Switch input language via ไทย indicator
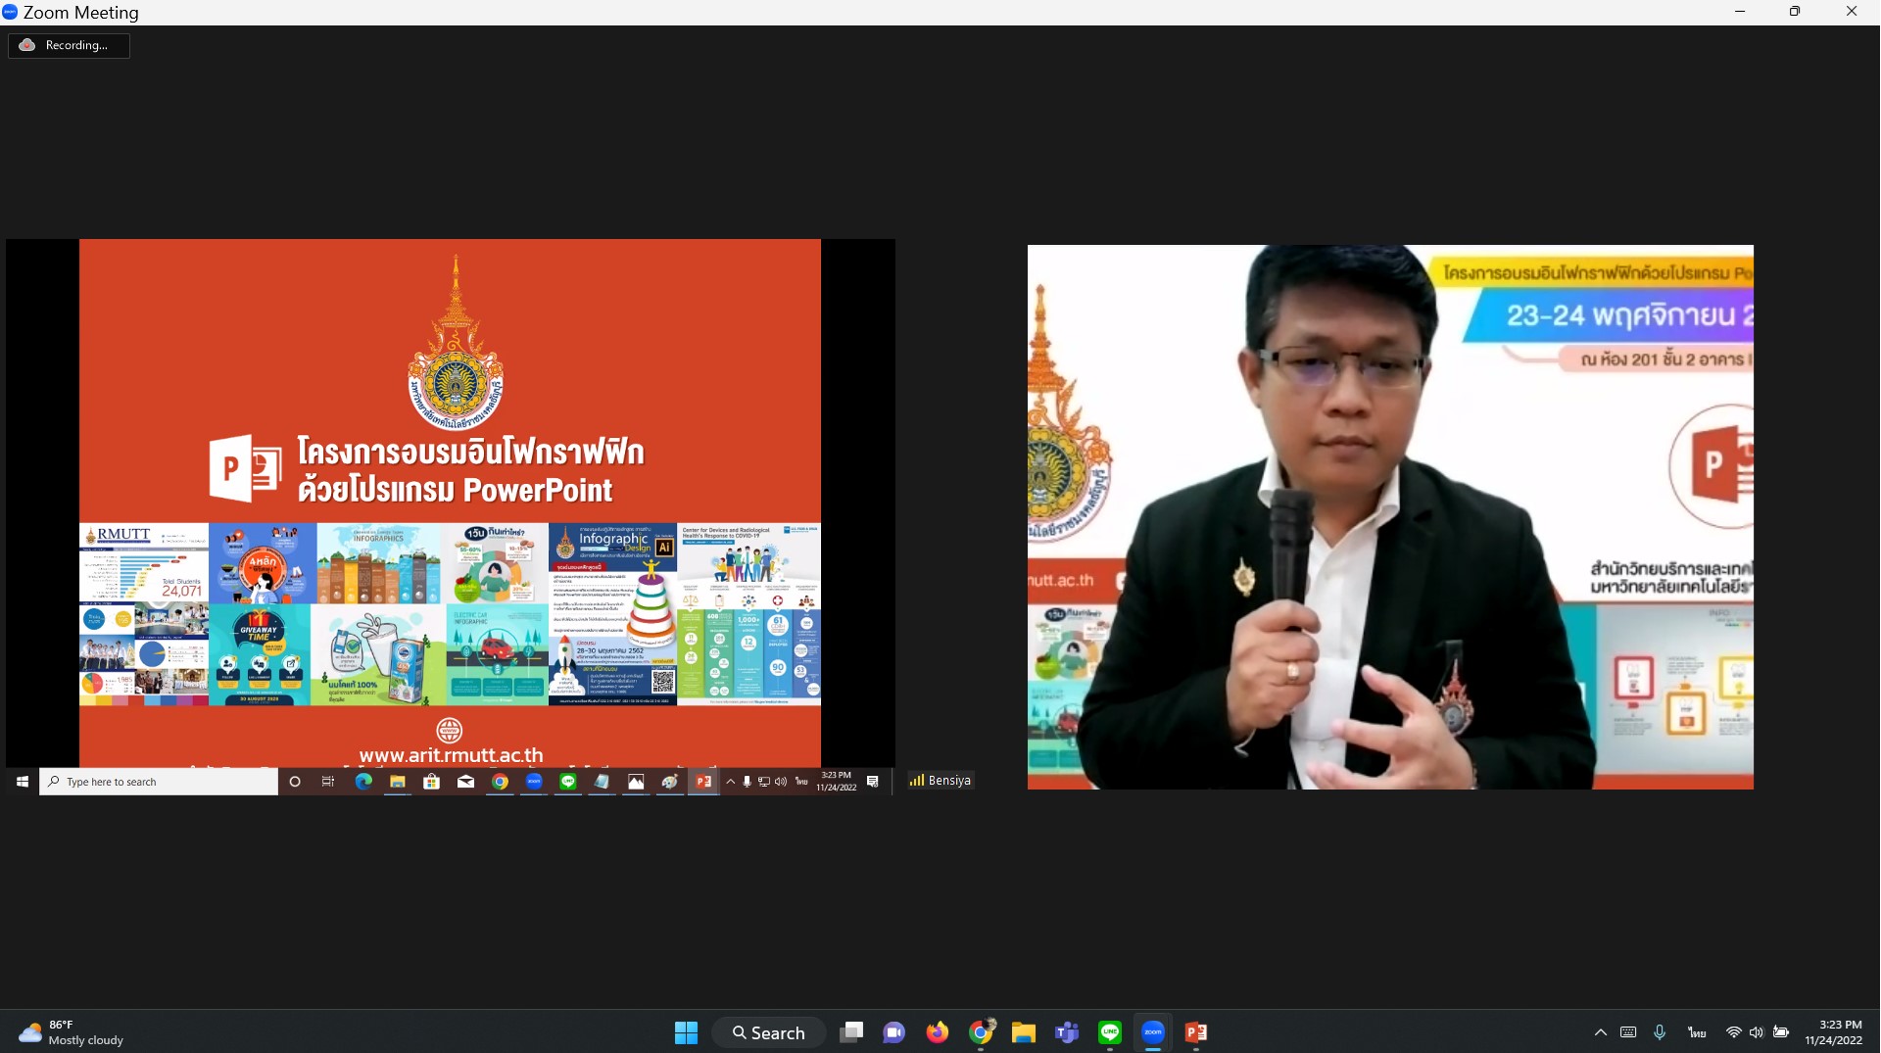This screenshot has width=1881, height=1053. 1697,1032
